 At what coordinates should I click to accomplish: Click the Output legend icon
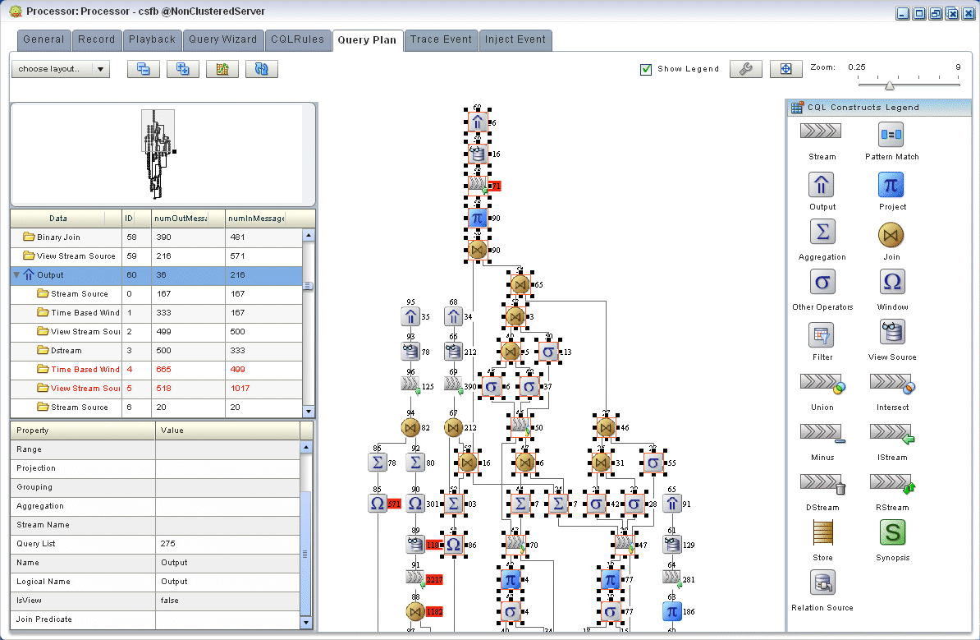pos(822,185)
